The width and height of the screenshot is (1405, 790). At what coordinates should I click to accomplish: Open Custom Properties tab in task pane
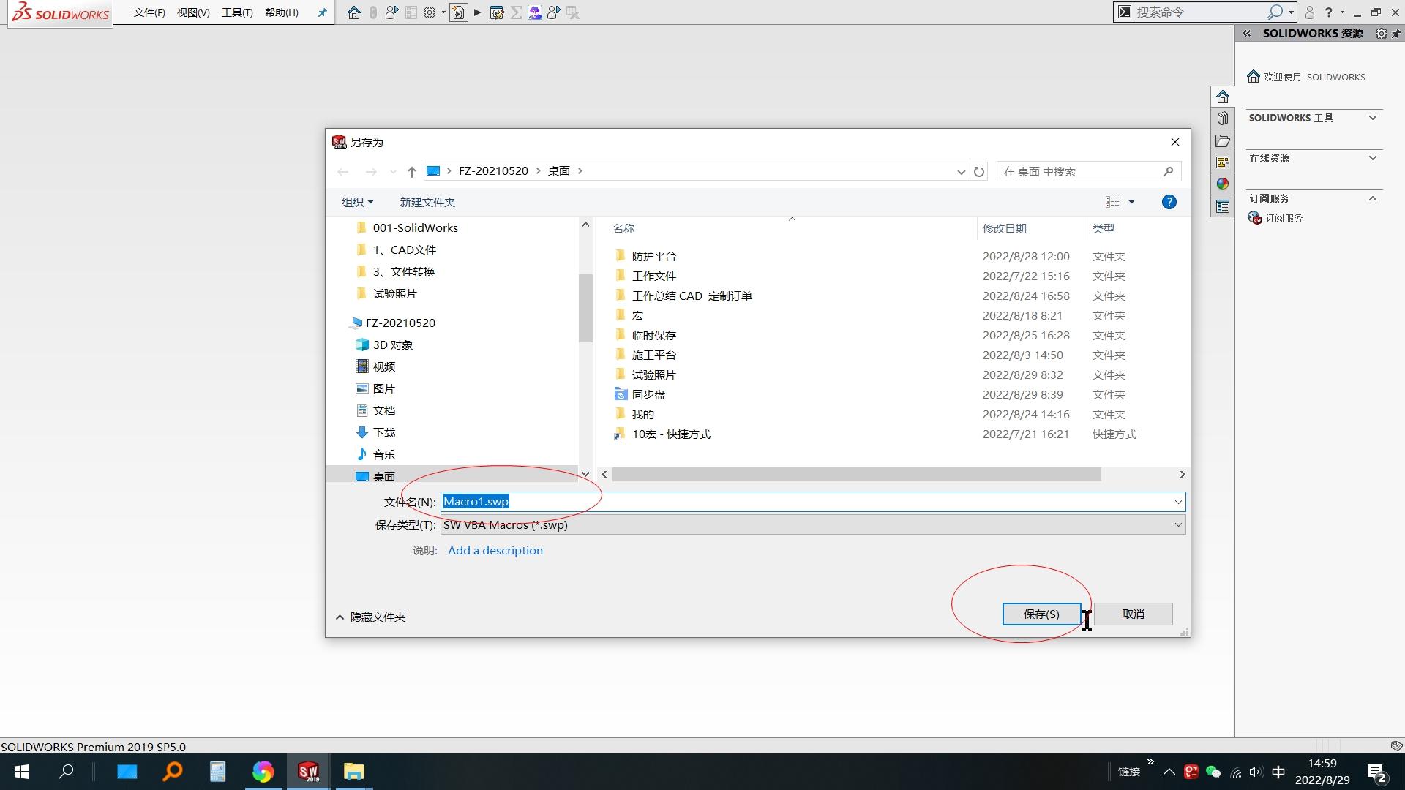tap(1223, 206)
